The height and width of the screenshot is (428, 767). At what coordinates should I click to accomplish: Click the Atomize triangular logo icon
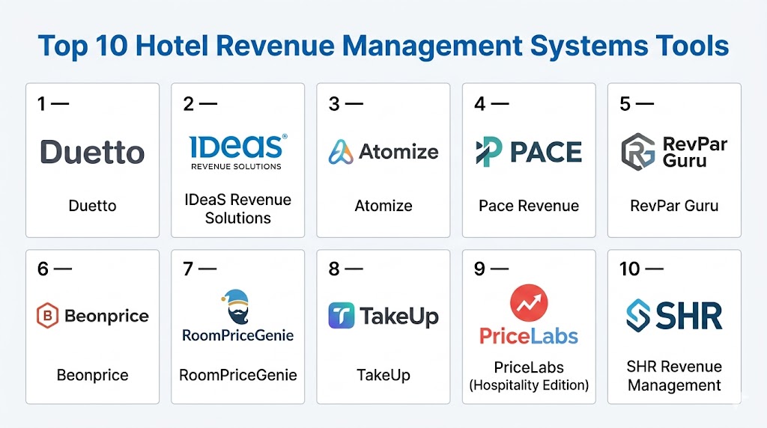(341, 152)
